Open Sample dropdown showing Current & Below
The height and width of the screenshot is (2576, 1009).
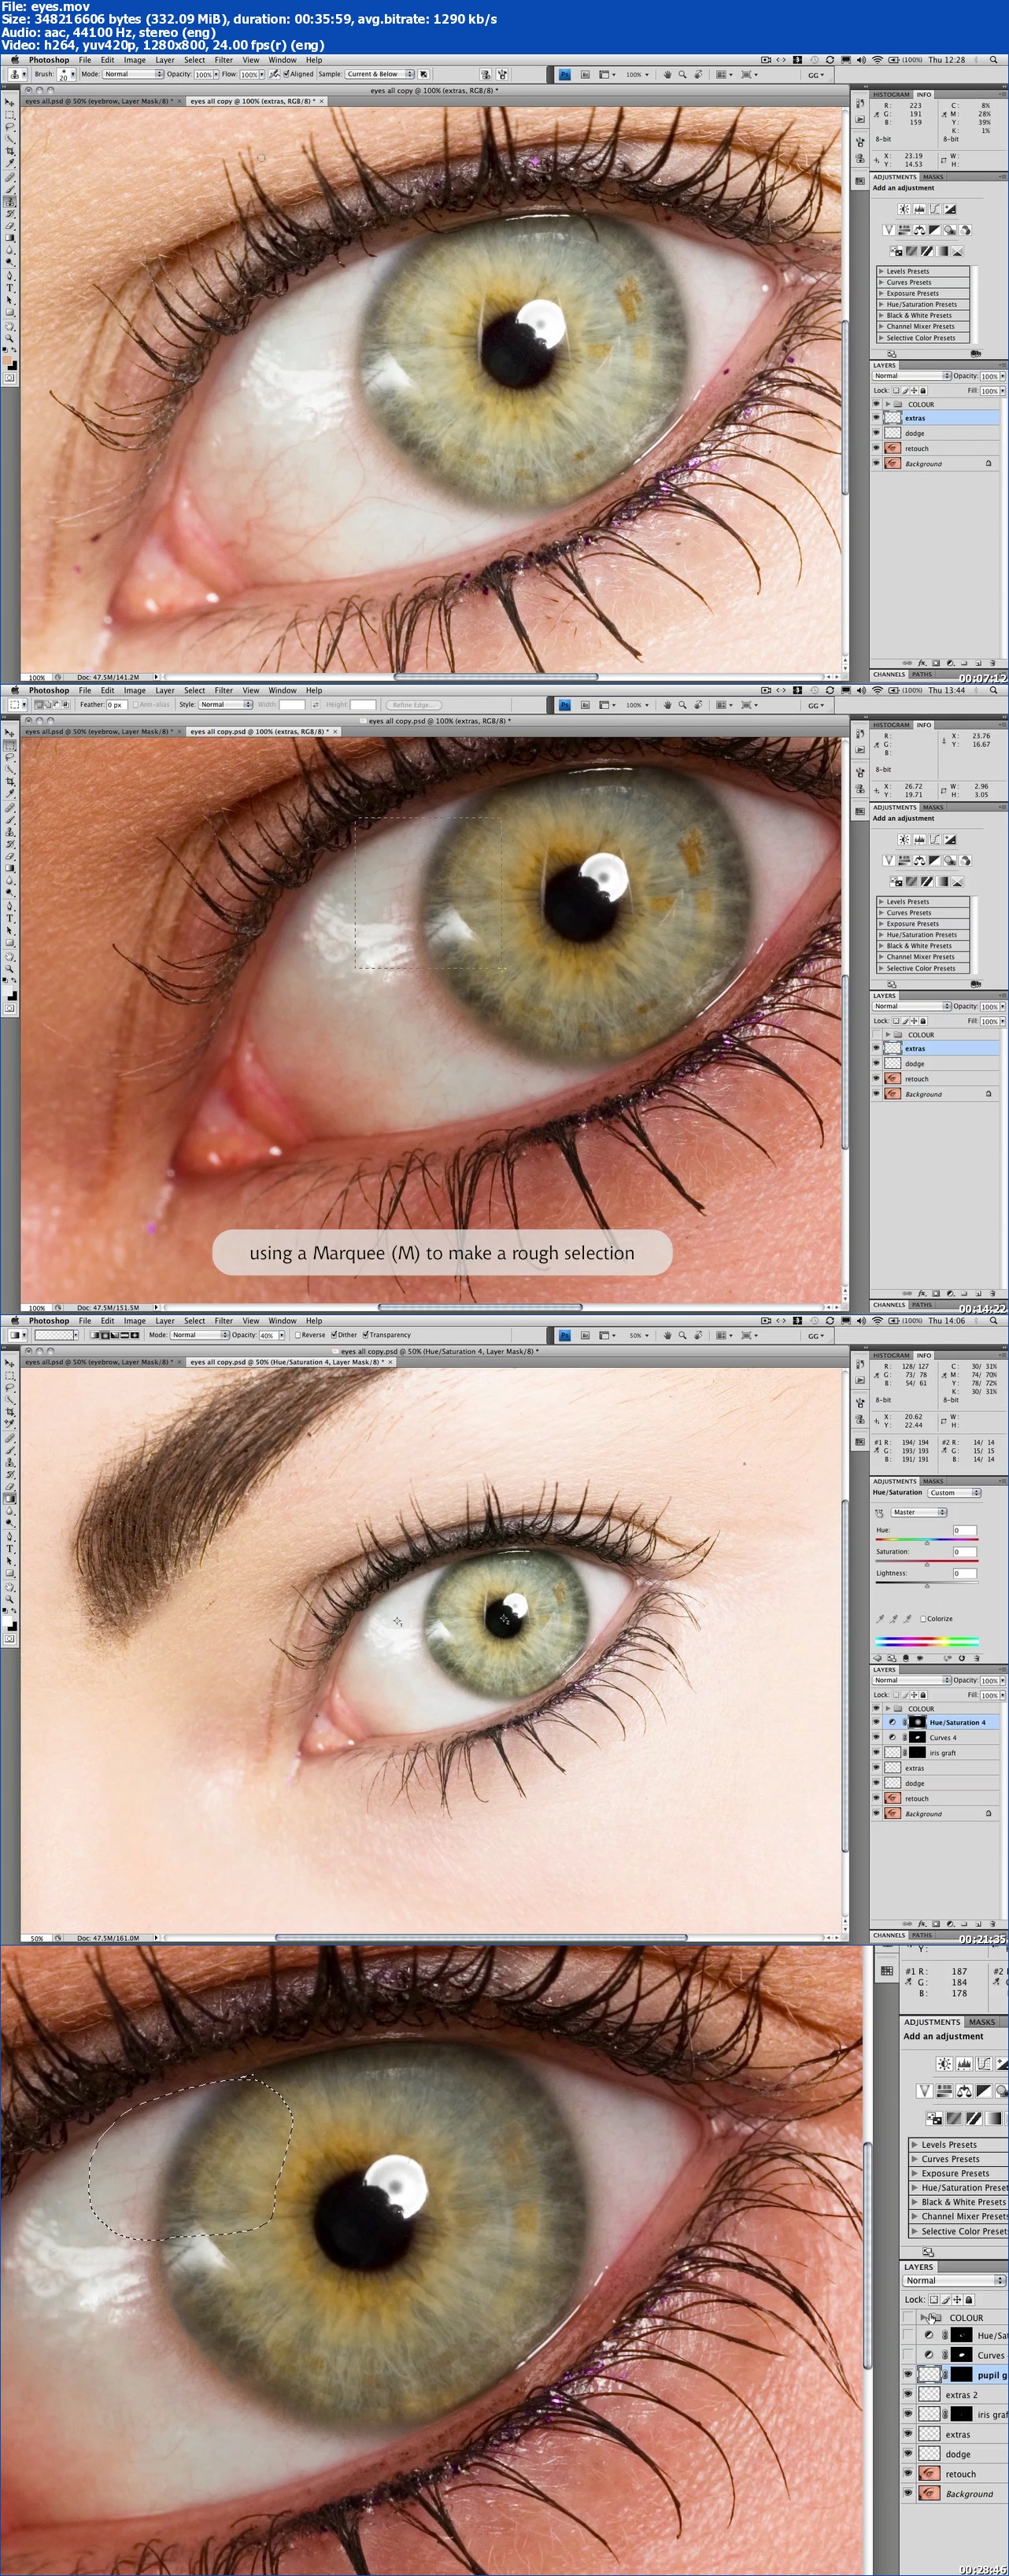click(x=379, y=74)
